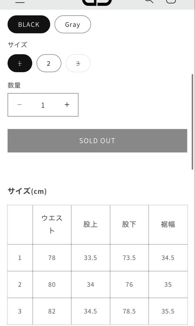The height and width of the screenshot is (326, 195).
Task: Click the サイズ(cm) table heading
Action: tap(27, 191)
